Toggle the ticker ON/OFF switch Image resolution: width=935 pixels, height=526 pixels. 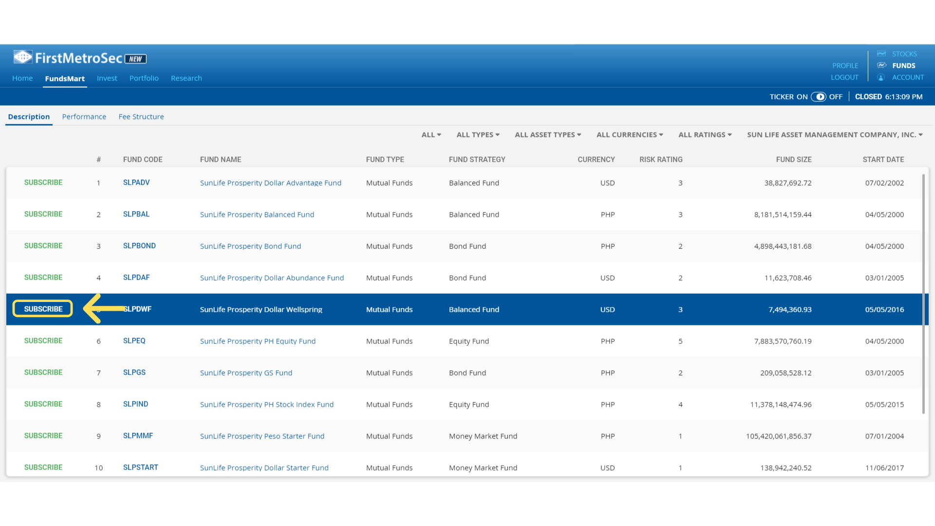pos(819,97)
